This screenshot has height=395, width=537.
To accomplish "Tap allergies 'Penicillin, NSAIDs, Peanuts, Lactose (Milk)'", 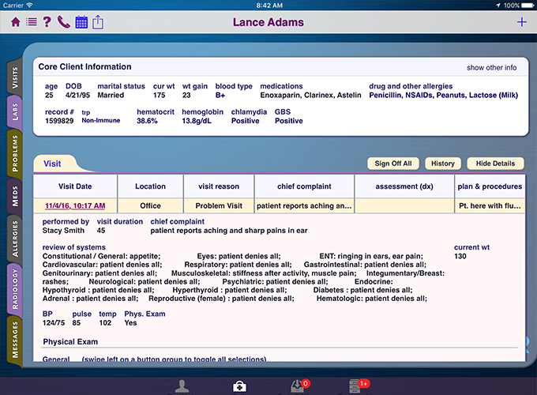I will (x=444, y=96).
